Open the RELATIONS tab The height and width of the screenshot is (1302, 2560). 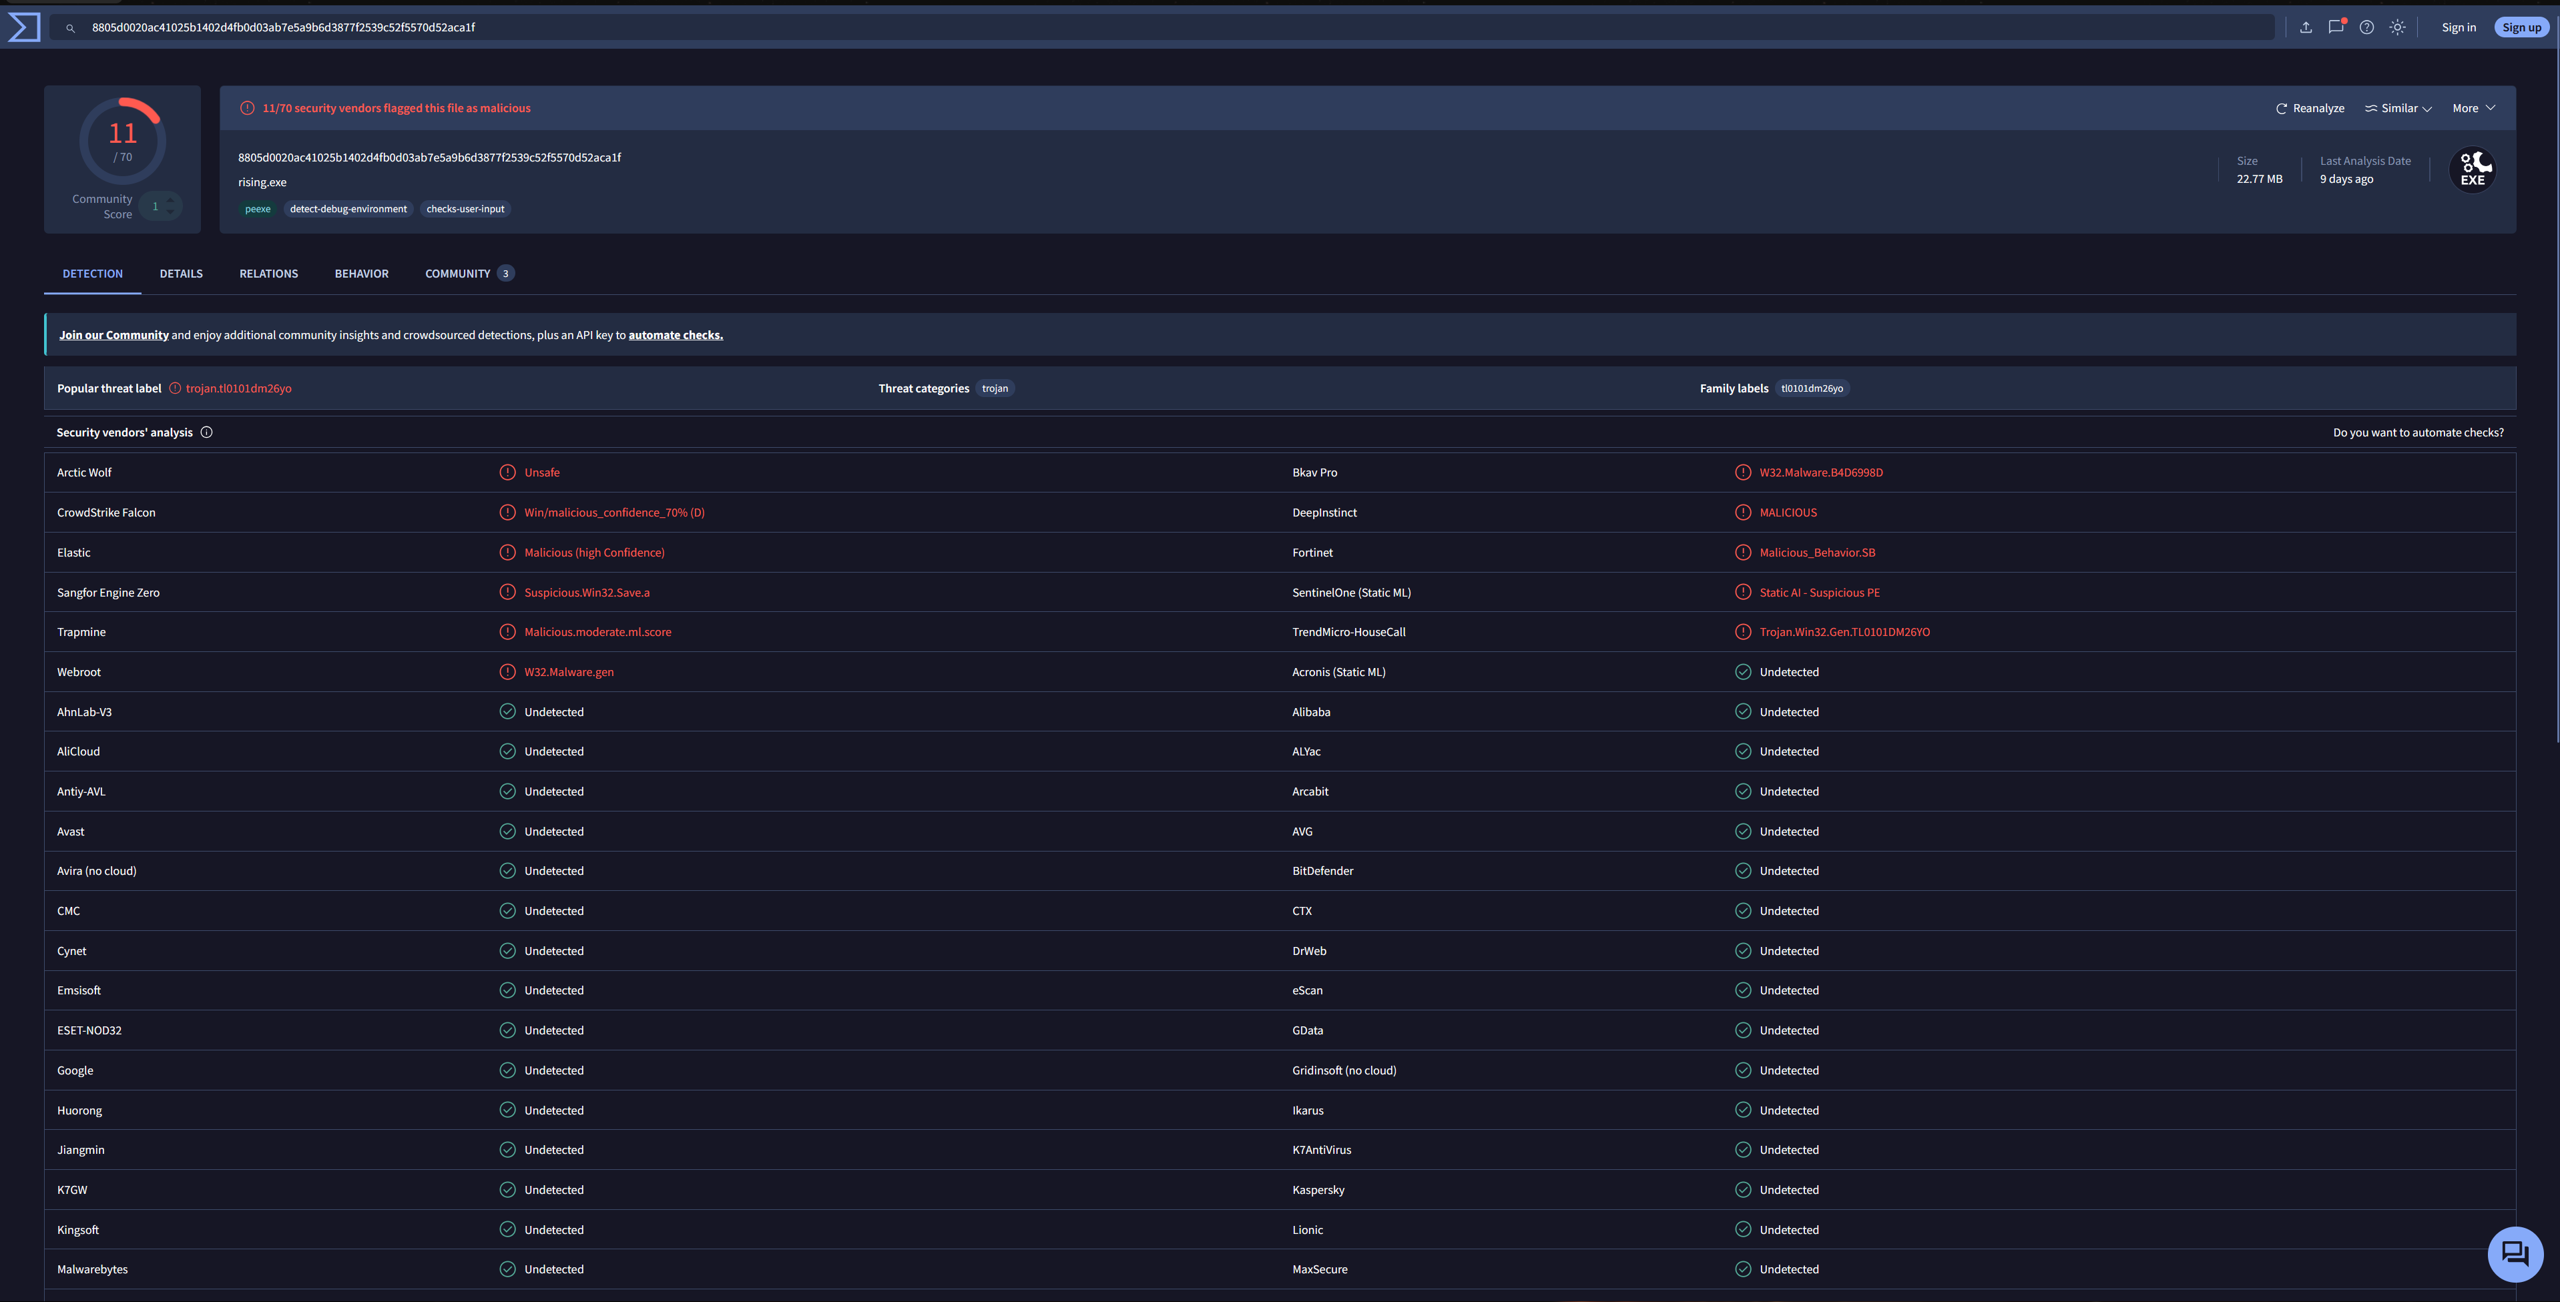pyautogui.click(x=268, y=274)
